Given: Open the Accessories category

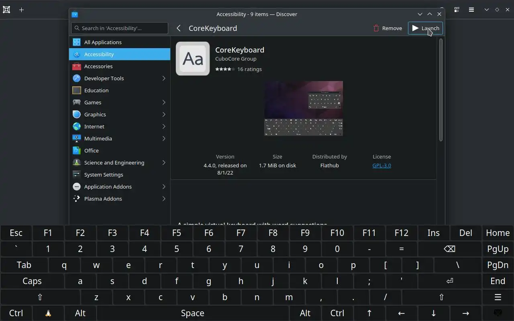Looking at the screenshot, I should point(120,66).
